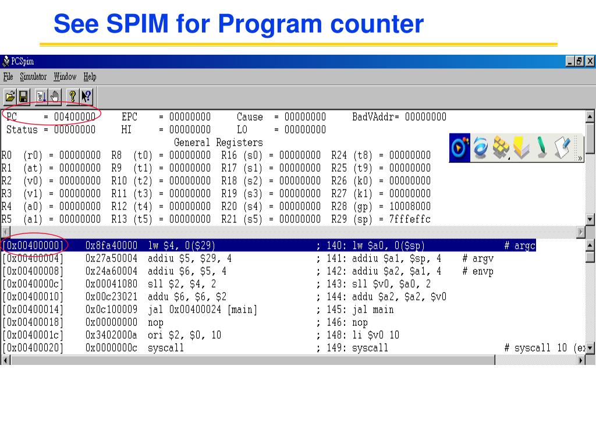The width and height of the screenshot is (596, 447).
Task: Select the nop instruction at 0x00400018
Action: coord(185,322)
